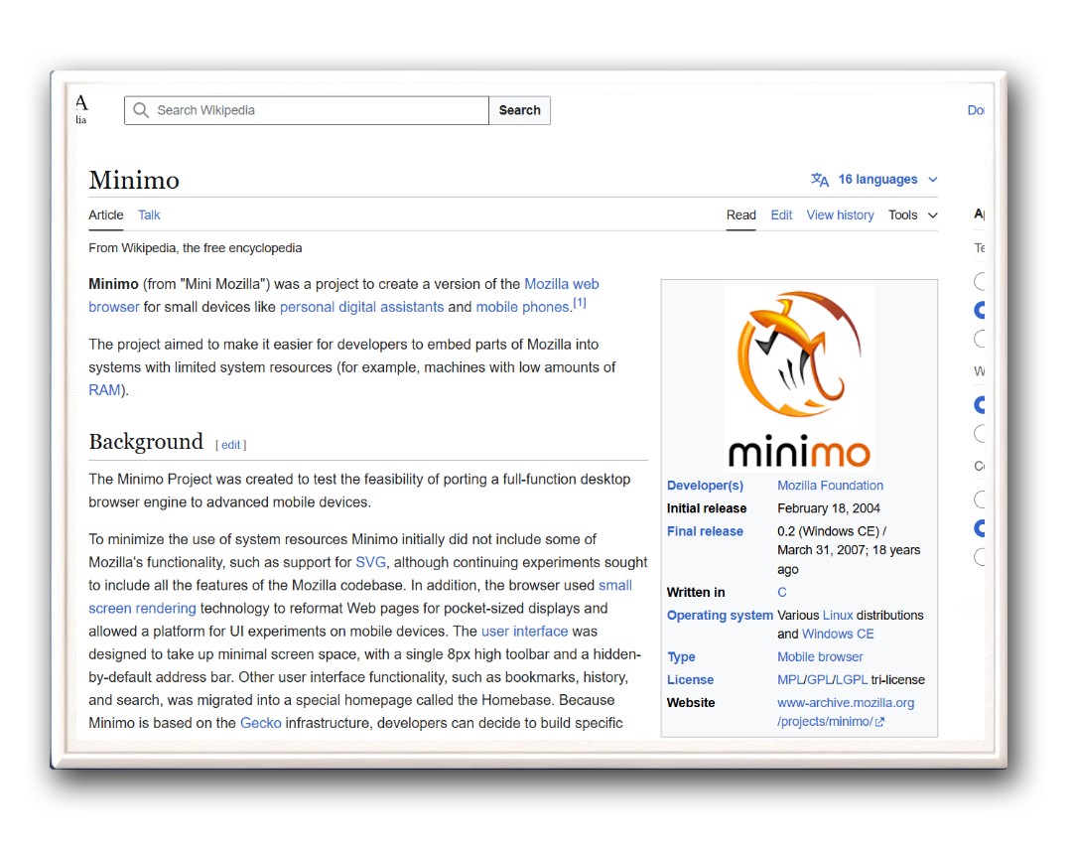Open the View history tab
The image size is (1072, 854).
[x=841, y=214]
